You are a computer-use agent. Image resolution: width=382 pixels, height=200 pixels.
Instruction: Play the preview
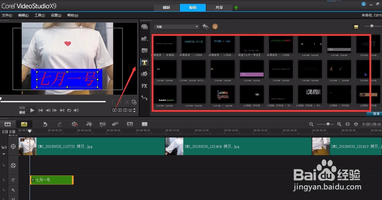click(x=32, y=110)
